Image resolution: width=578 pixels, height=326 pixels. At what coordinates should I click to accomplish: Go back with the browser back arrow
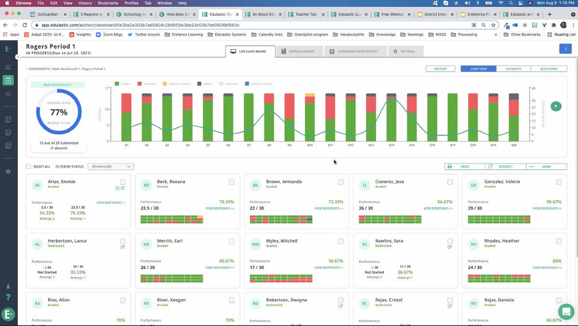pyautogui.click(x=5, y=25)
